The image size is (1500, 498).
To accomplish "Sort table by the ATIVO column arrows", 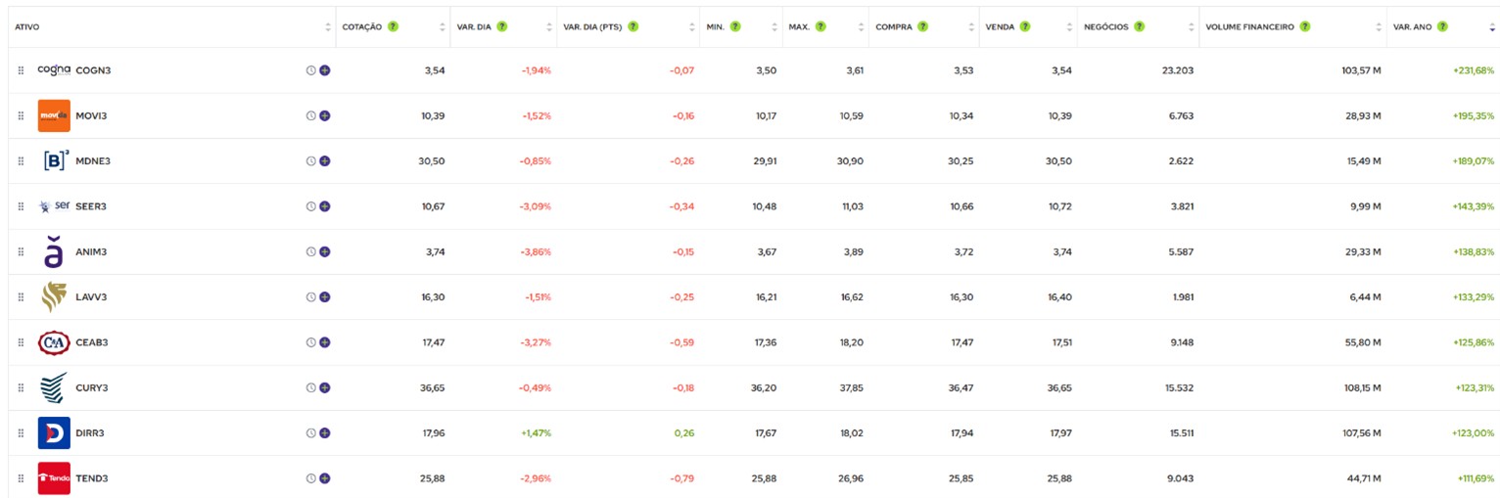I will tap(328, 27).
